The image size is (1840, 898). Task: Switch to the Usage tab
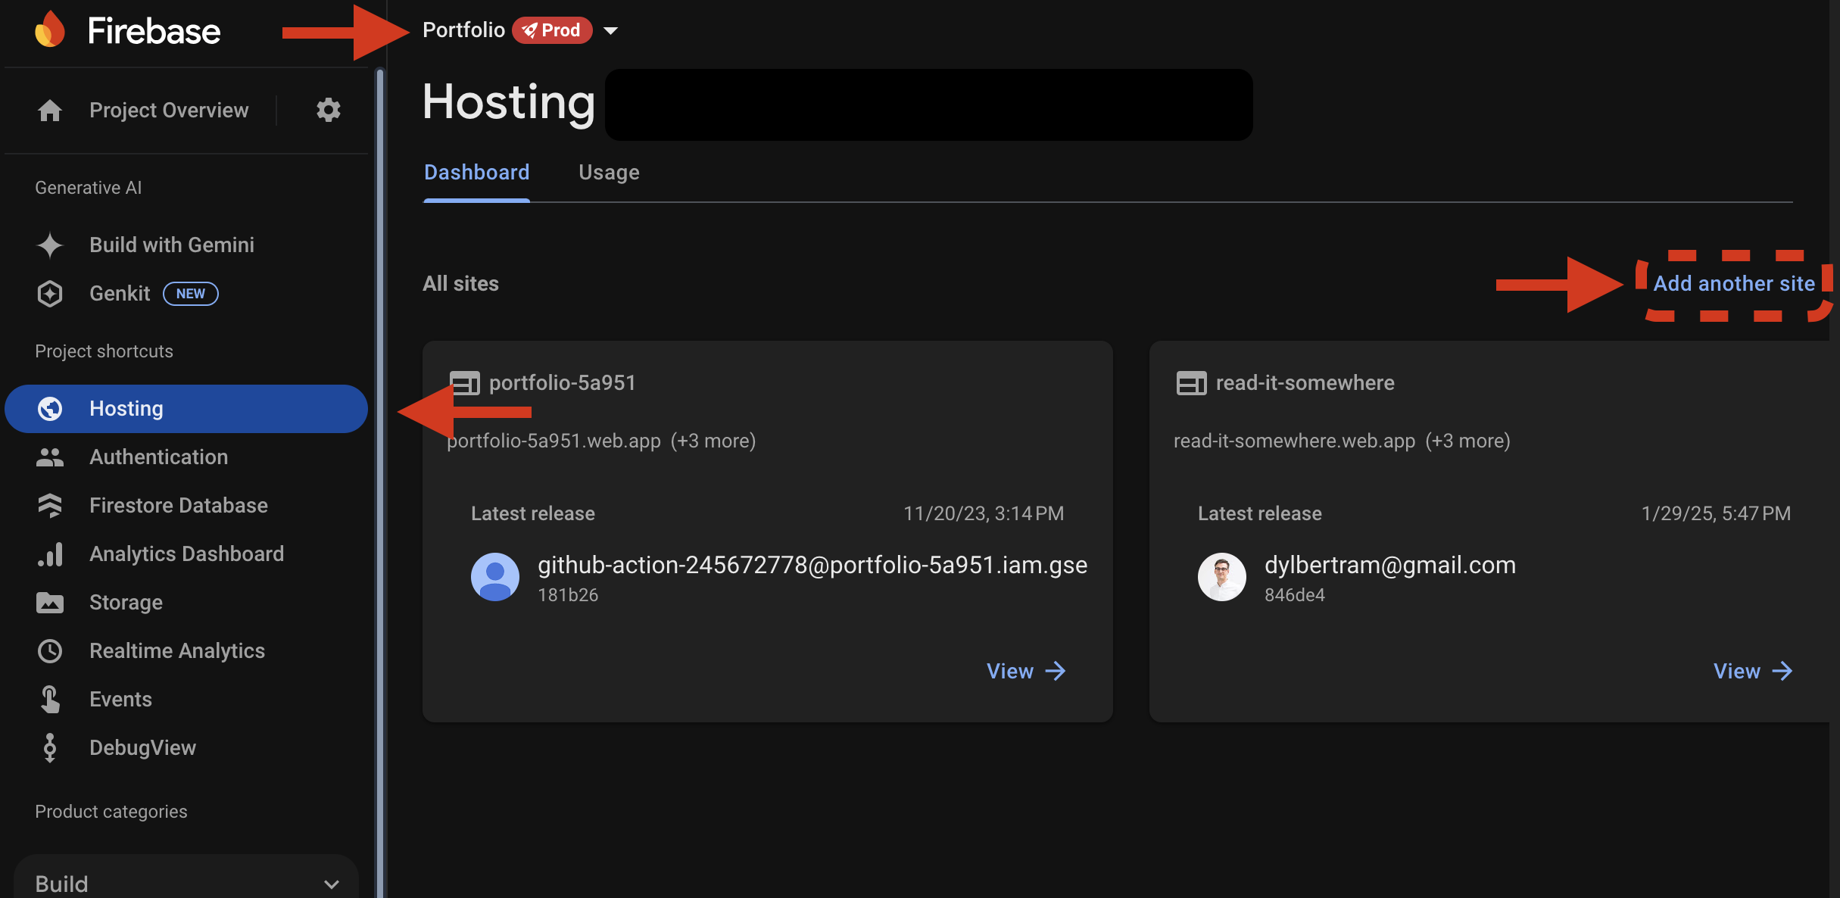609,173
